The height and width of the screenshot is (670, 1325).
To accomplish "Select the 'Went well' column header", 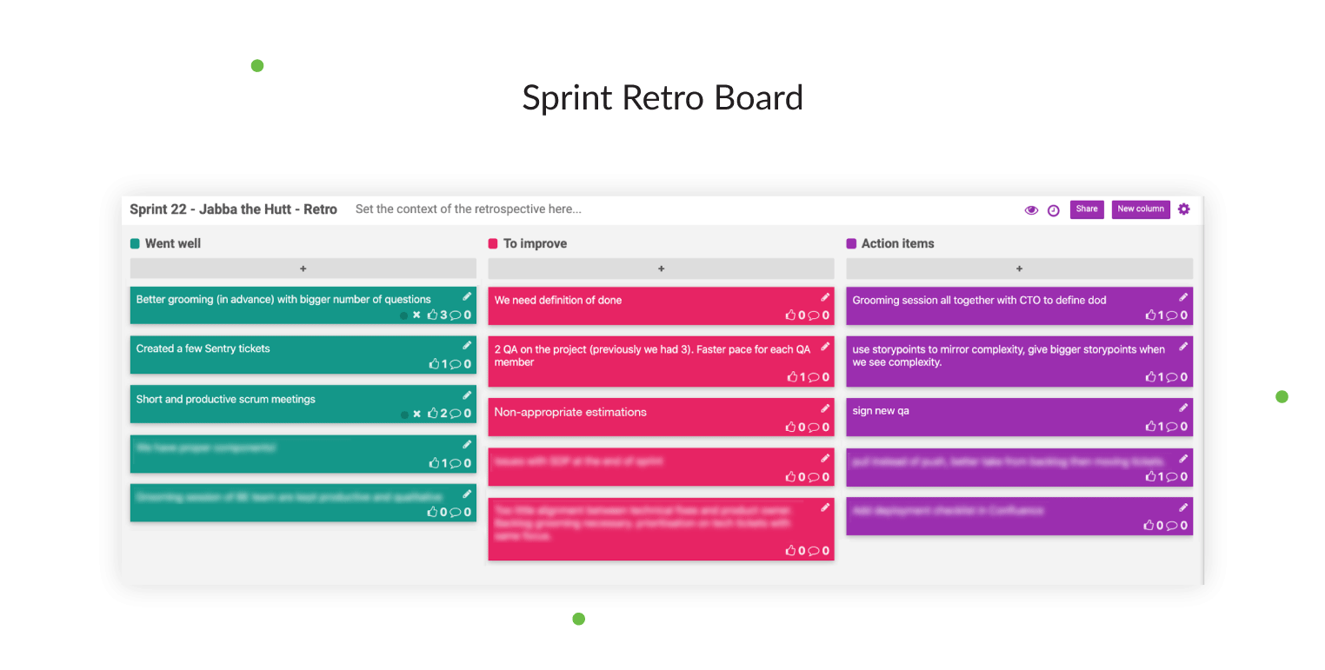I will pos(173,243).
